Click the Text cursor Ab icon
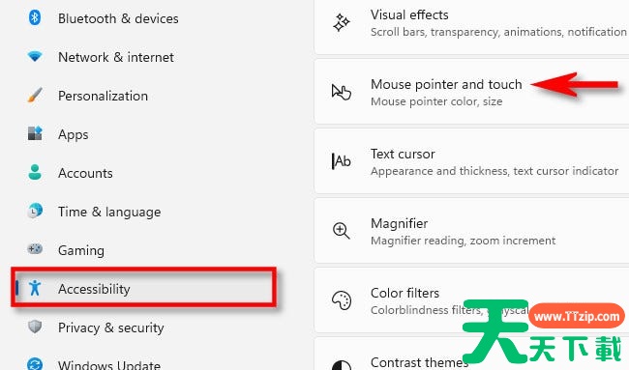The height and width of the screenshot is (370, 629). 341,161
